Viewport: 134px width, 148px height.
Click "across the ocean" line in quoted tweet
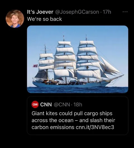tap(52, 120)
